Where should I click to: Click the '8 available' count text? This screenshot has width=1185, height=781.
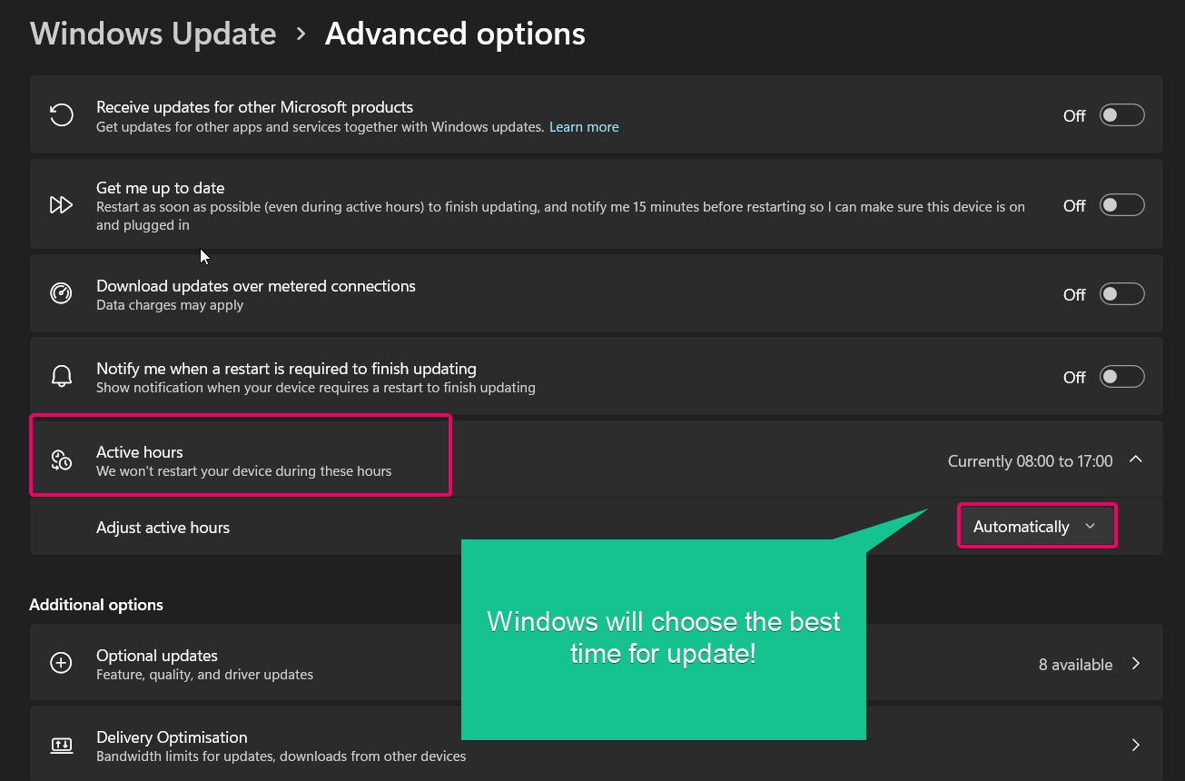pyautogui.click(x=1075, y=665)
